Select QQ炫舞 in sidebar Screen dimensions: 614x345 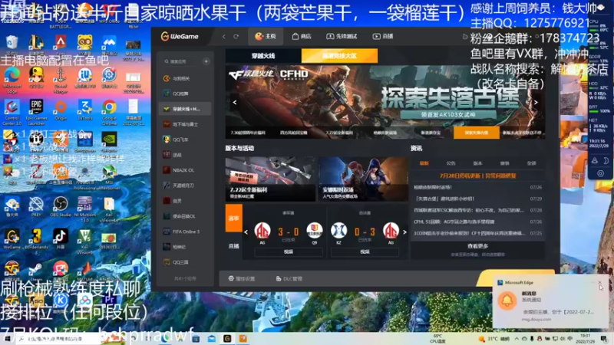pos(185,94)
